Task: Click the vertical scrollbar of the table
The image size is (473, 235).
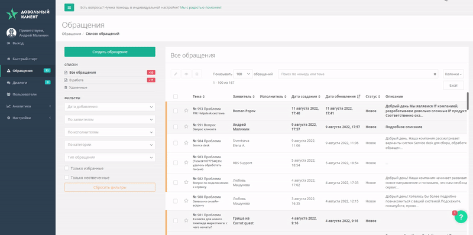Action: point(468,100)
